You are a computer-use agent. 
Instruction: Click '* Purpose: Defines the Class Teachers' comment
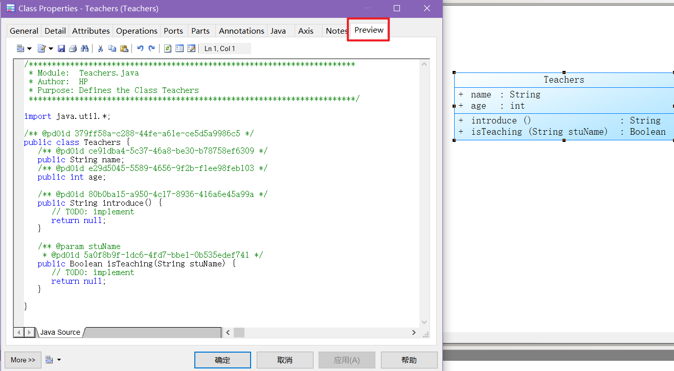click(x=114, y=90)
